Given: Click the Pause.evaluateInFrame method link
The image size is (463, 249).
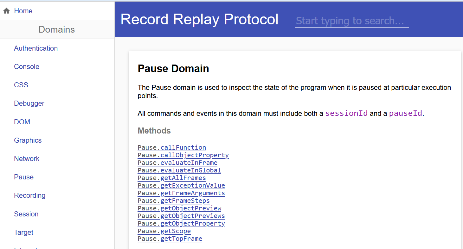Looking at the screenshot, I should click(x=177, y=163).
